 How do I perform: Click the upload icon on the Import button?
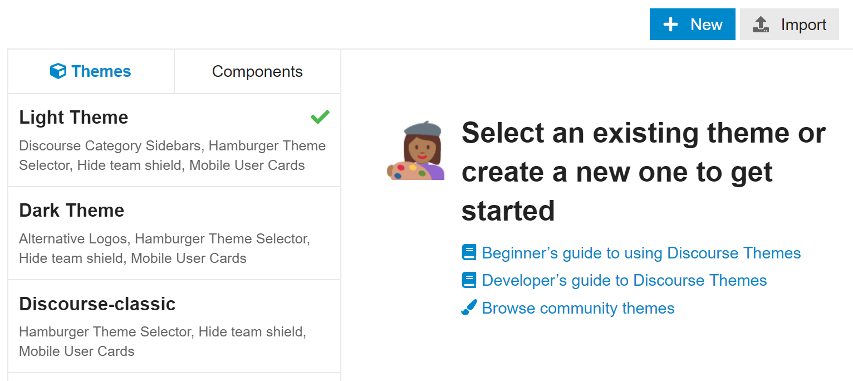click(761, 24)
